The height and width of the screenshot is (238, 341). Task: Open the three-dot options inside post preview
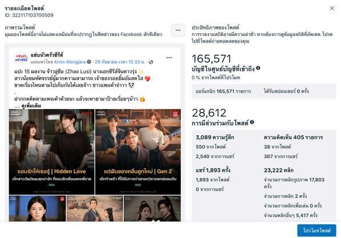pos(169,58)
